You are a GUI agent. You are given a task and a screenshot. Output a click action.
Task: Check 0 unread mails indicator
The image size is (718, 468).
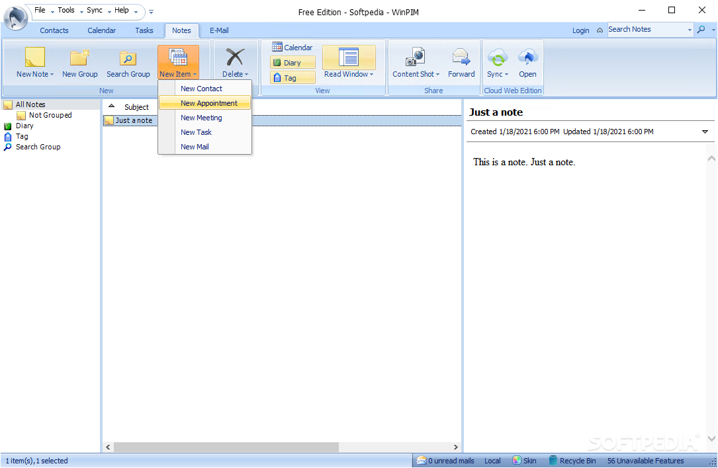(x=445, y=460)
